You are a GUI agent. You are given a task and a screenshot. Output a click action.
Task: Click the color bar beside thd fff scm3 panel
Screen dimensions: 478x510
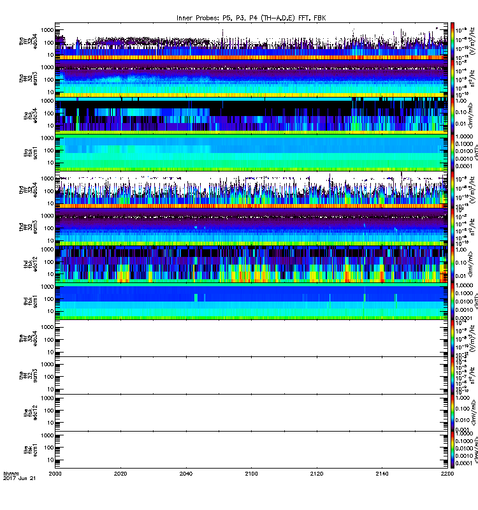tap(453, 227)
